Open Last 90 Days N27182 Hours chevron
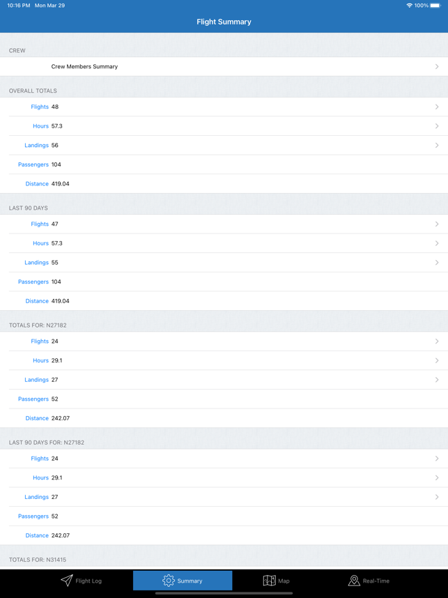This screenshot has height=598, width=448. [437, 477]
